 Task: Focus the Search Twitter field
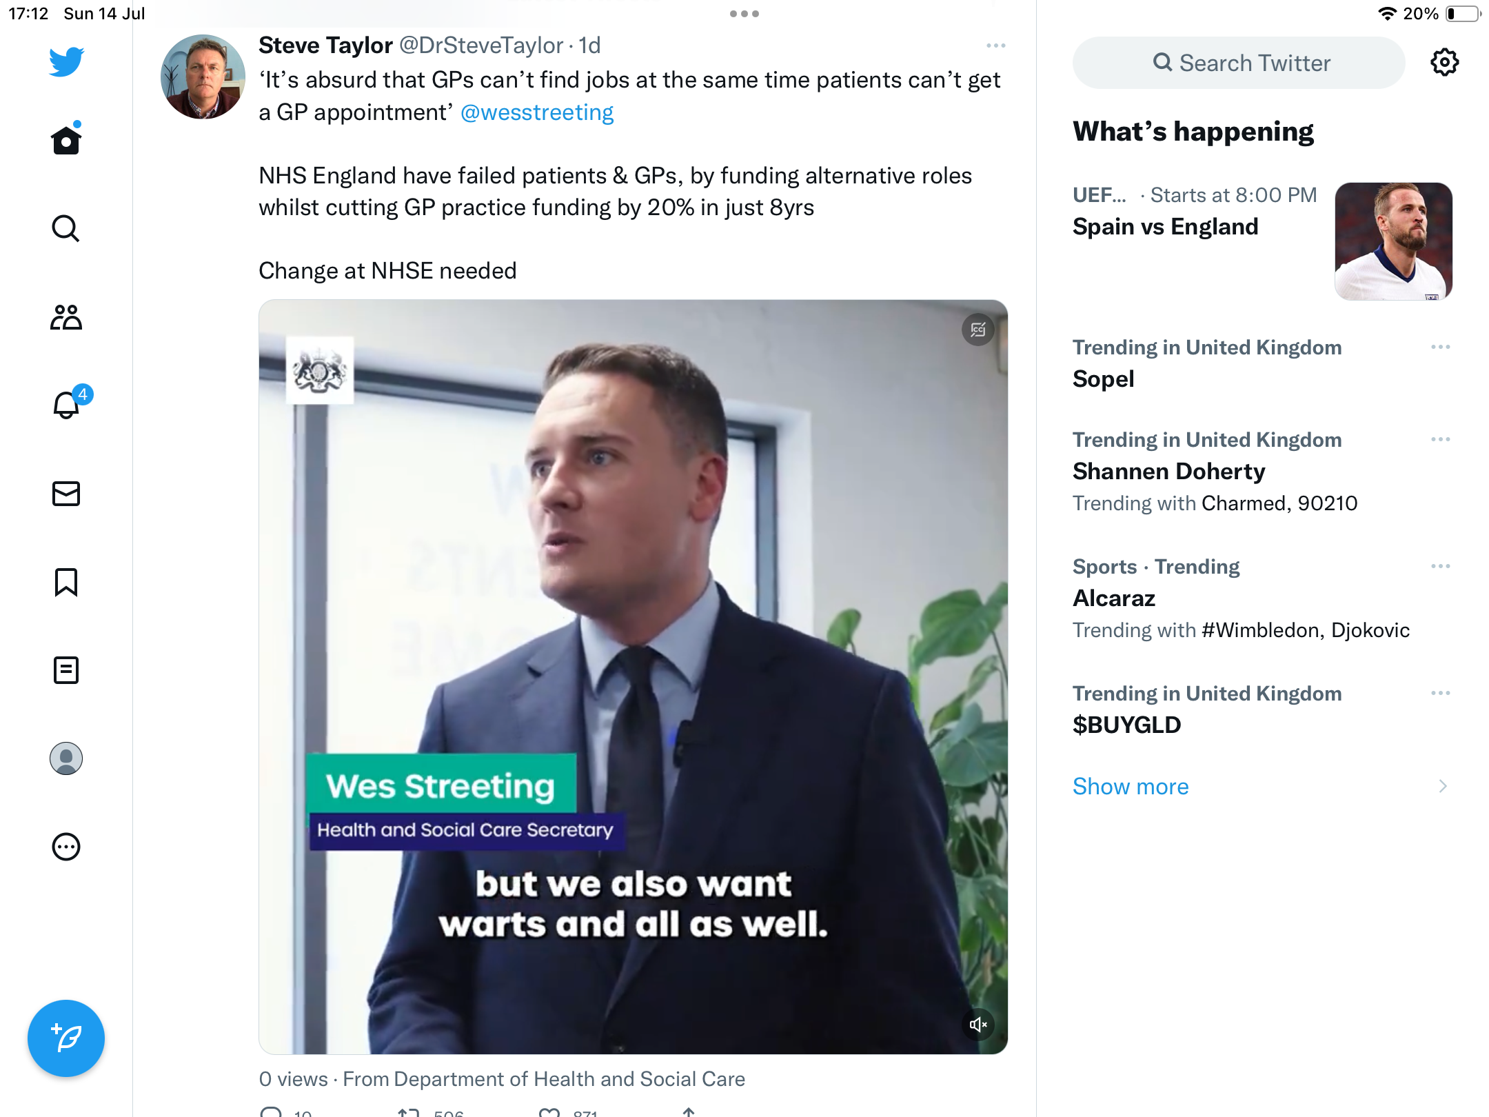point(1239,63)
